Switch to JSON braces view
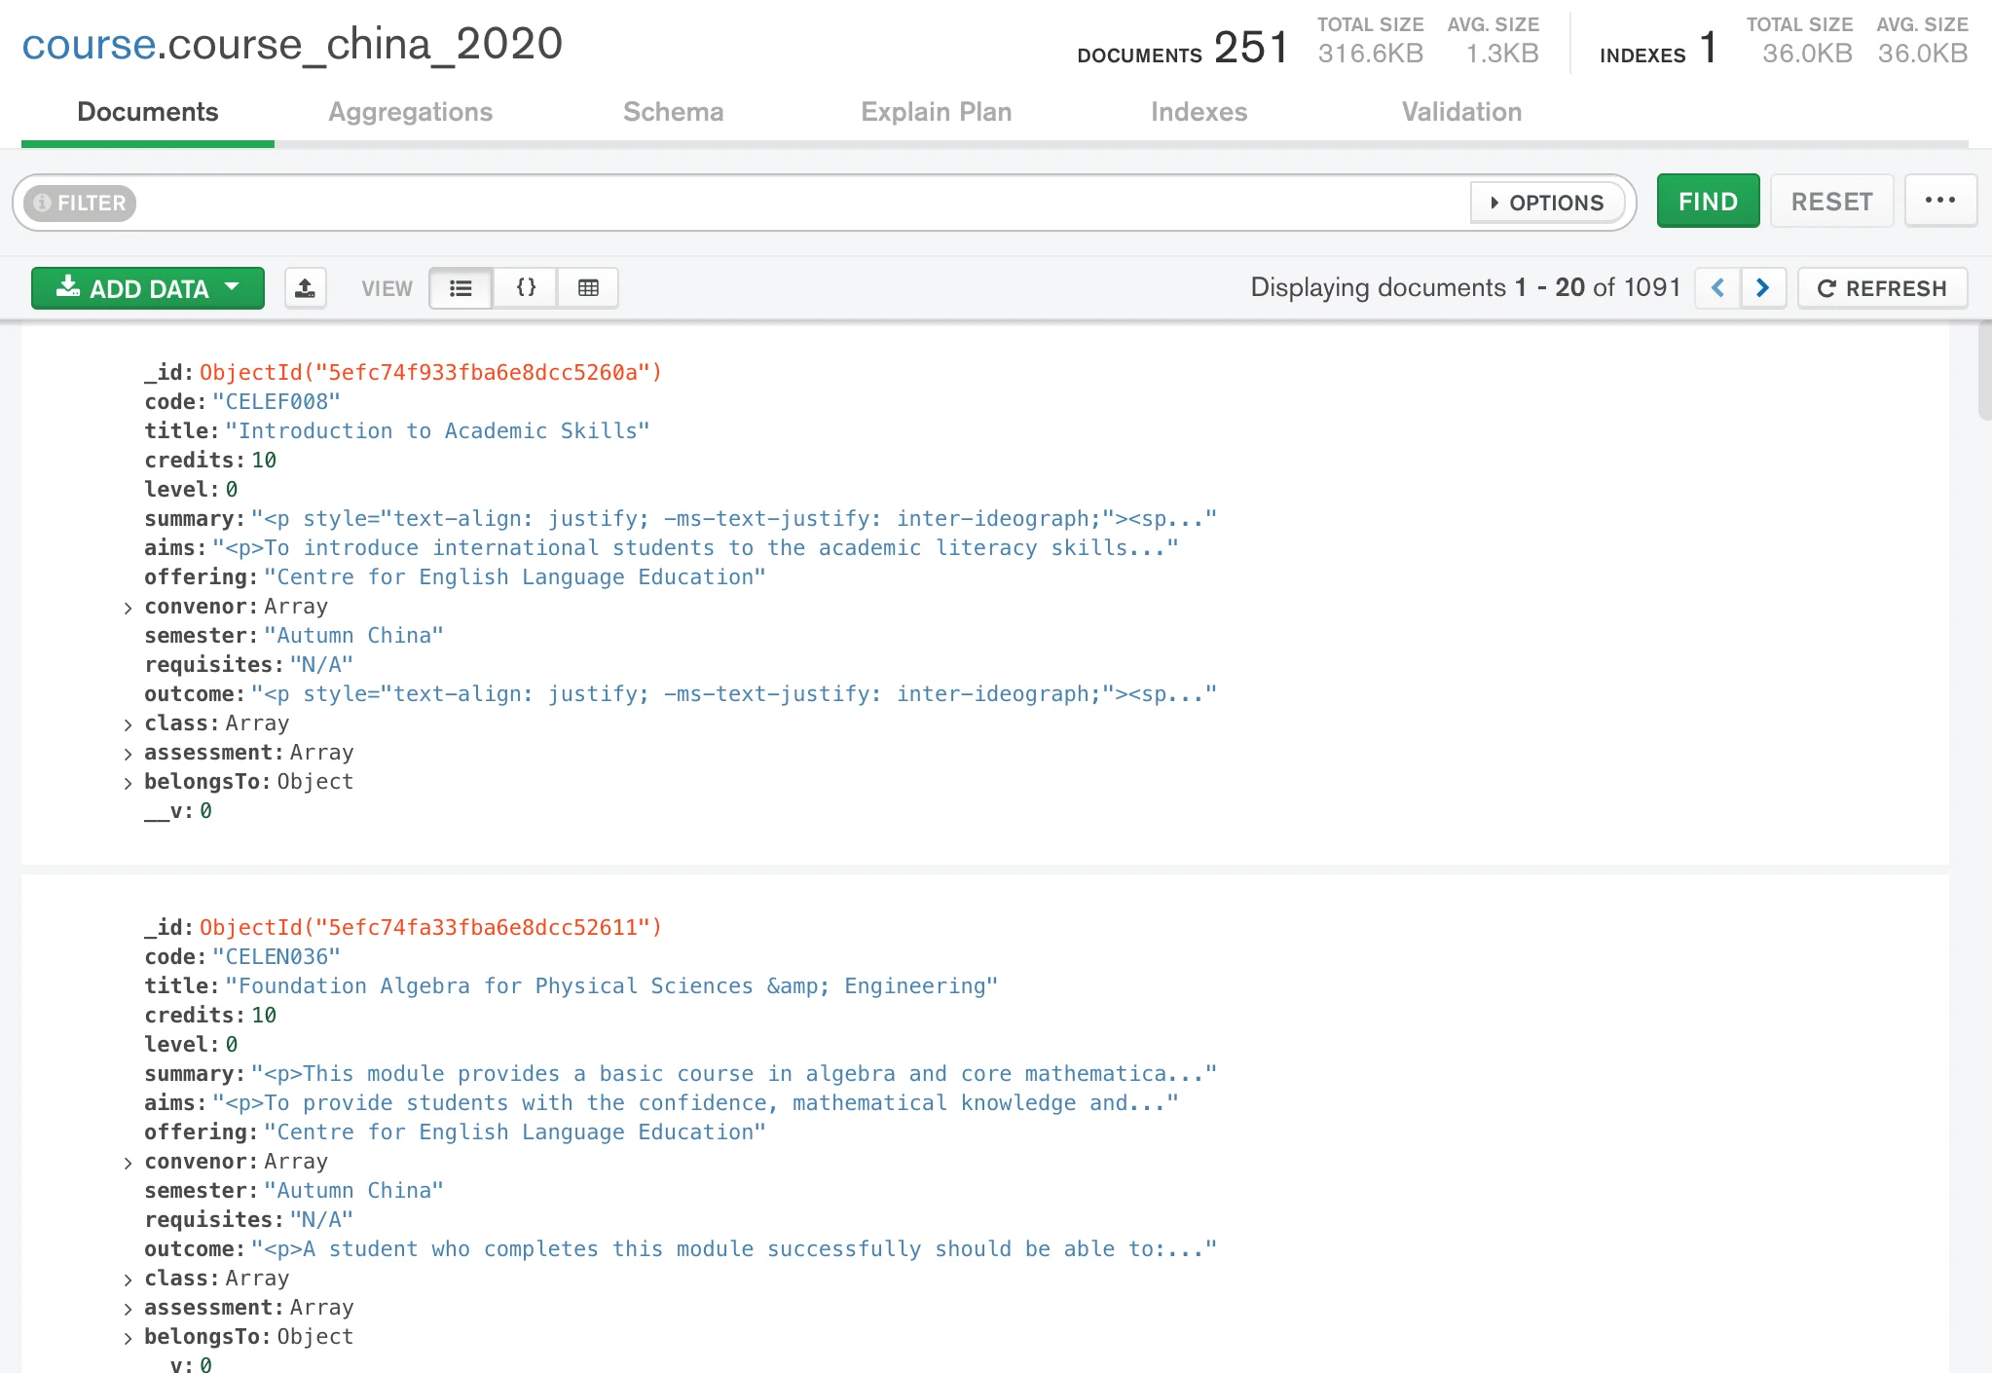The width and height of the screenshot is (1992, 1373). coord(526,288)
